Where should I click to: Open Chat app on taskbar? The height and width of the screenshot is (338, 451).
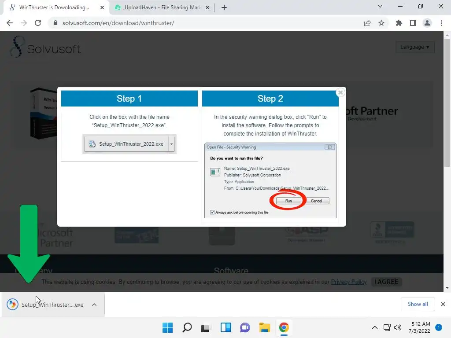245,327
